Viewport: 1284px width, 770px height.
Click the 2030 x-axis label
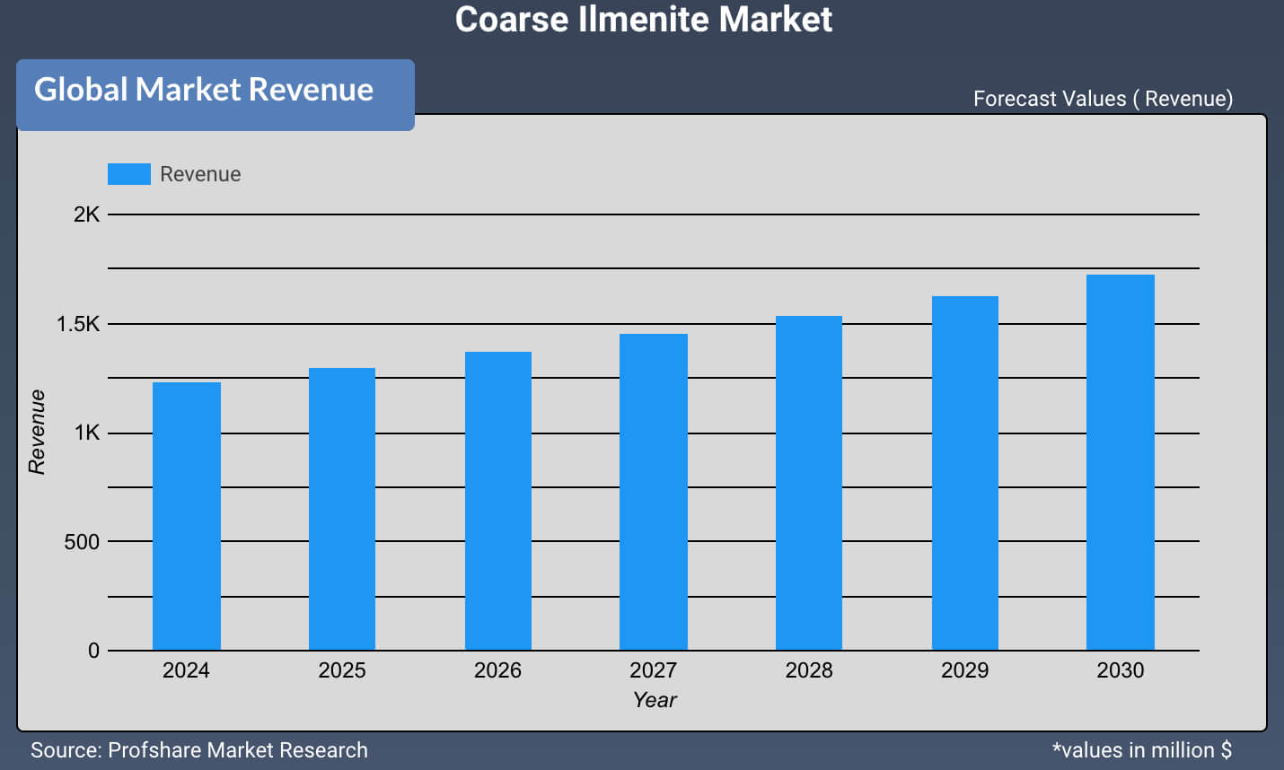(x=1121, y=670)
